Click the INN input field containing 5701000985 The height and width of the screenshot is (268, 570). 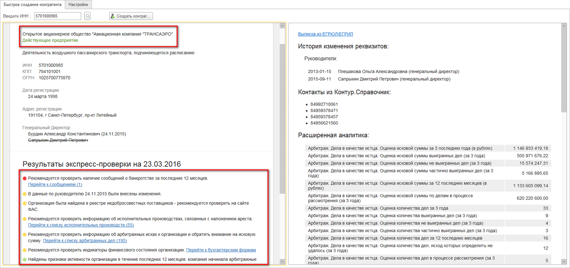[58, 16]
